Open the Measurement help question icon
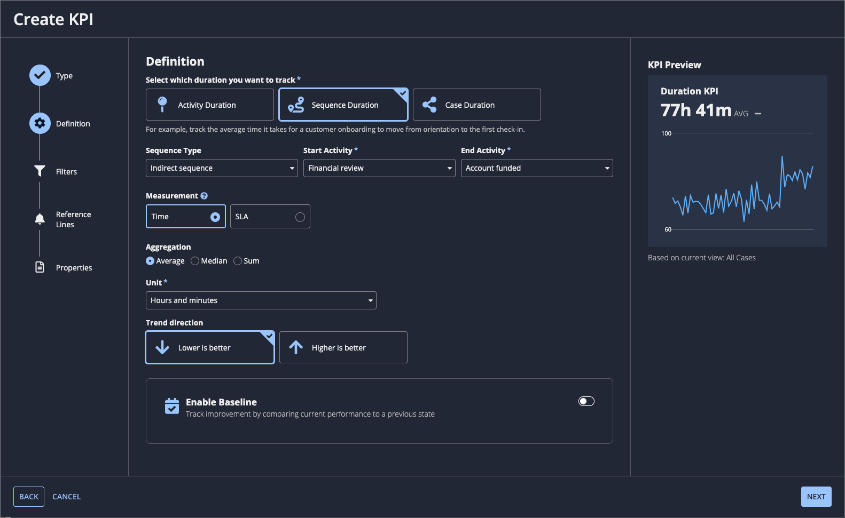The width and height of the screenshot is (845, 518). coord(204,196)
